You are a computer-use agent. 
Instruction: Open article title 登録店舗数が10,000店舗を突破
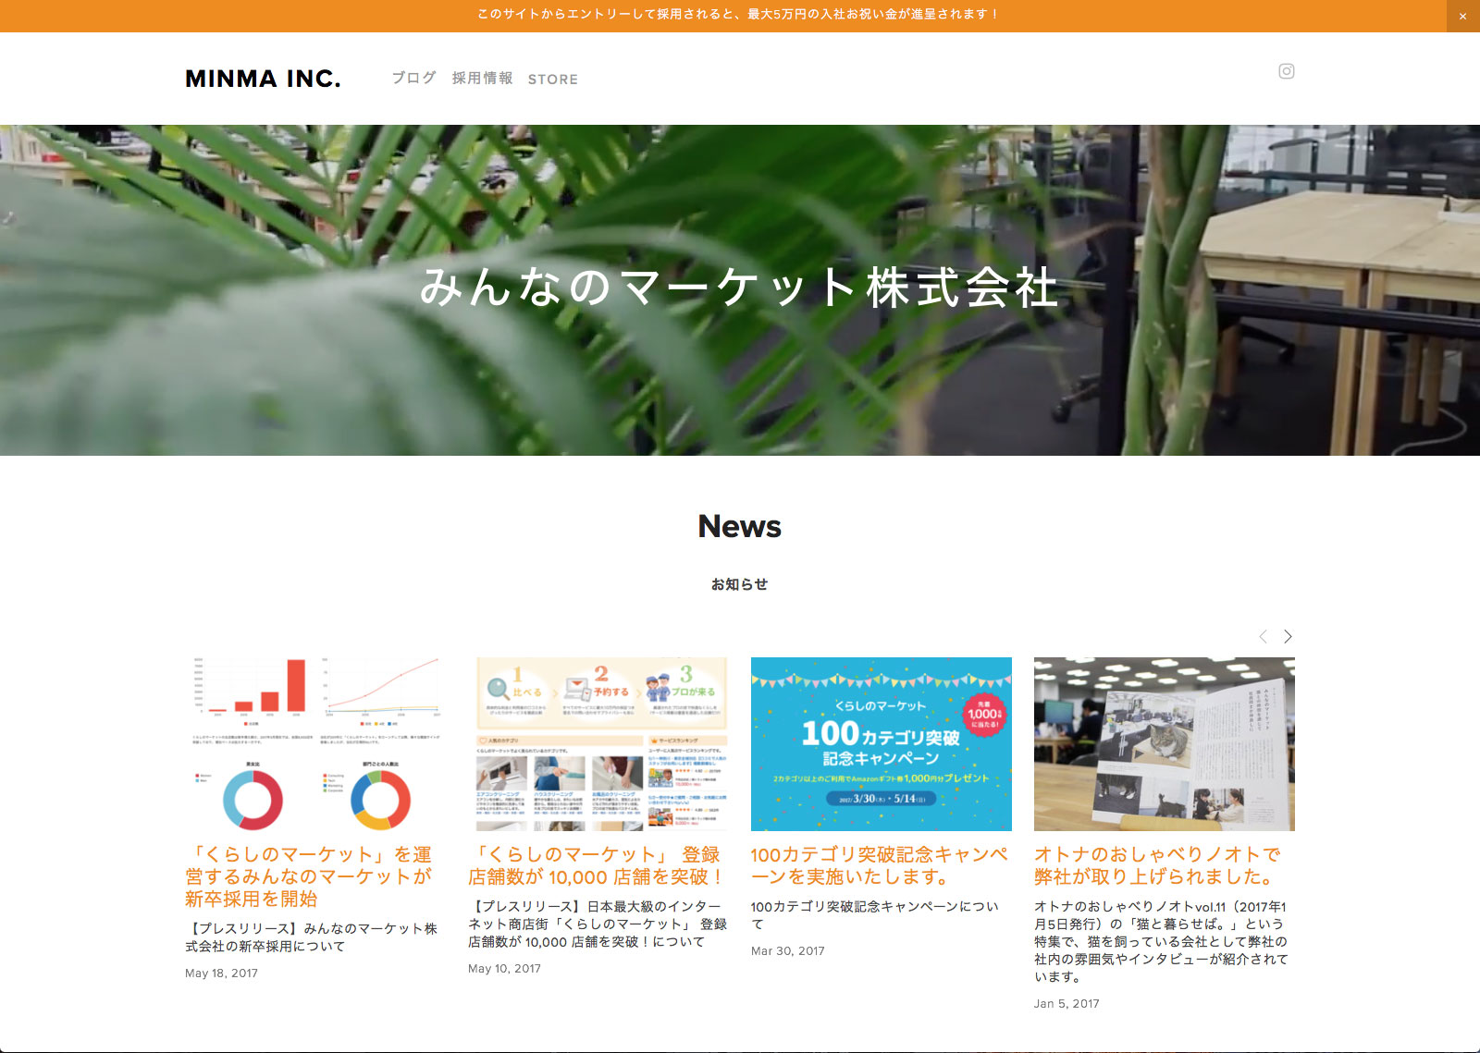pos(597,865)
